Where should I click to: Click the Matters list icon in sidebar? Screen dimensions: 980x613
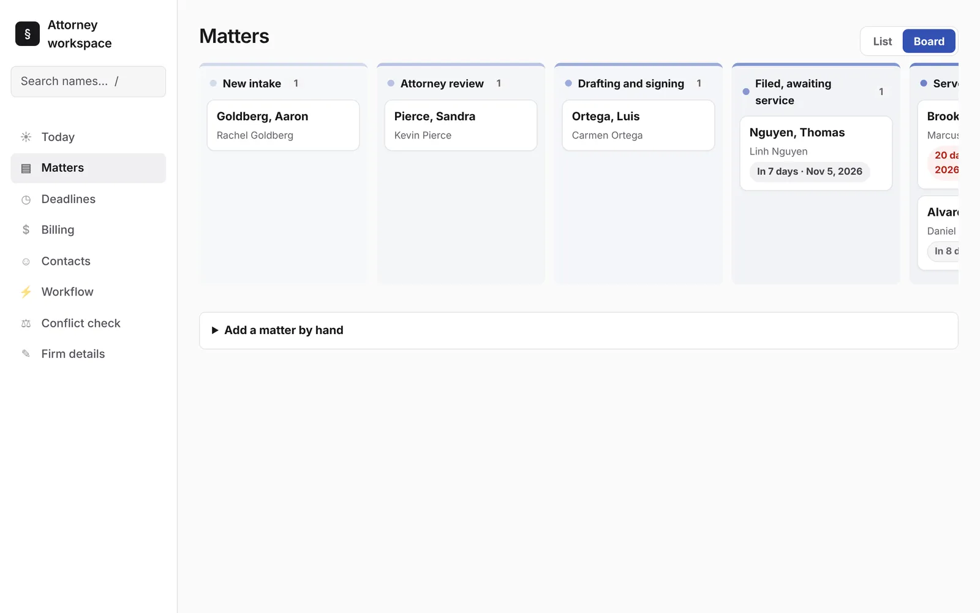coord(26,168)
